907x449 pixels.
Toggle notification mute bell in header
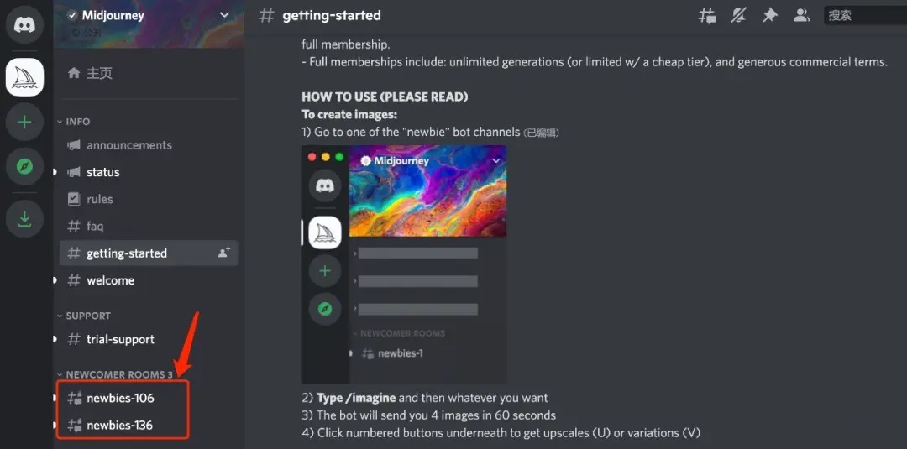[x=738, y=16]
